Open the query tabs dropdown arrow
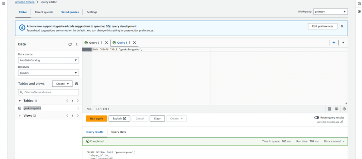 [x=343, y=43]
